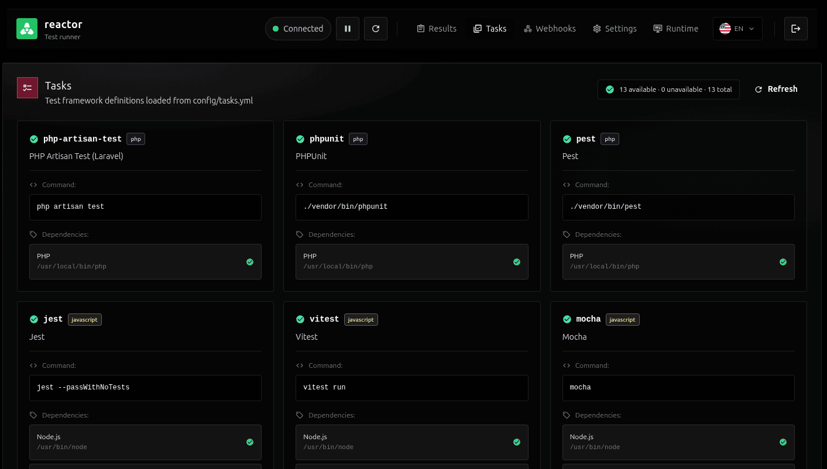Pause the test runner

click(x=348, y=29)
